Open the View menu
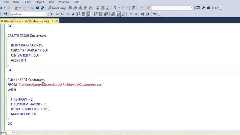Image resolution: width=240 pixels, height=135 pixels. (16, 2)
